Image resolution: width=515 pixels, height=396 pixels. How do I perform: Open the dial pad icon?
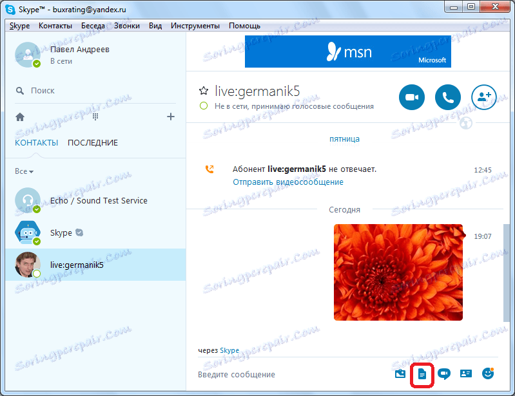[x=95, y=117]
